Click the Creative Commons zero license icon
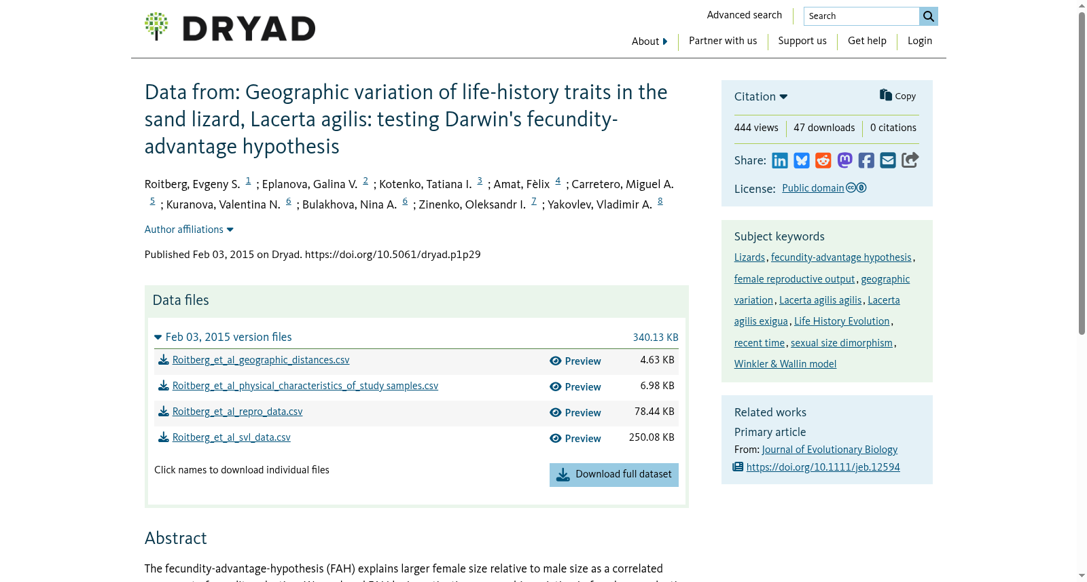Screen dimensions: 1087x582 [856, 188]
